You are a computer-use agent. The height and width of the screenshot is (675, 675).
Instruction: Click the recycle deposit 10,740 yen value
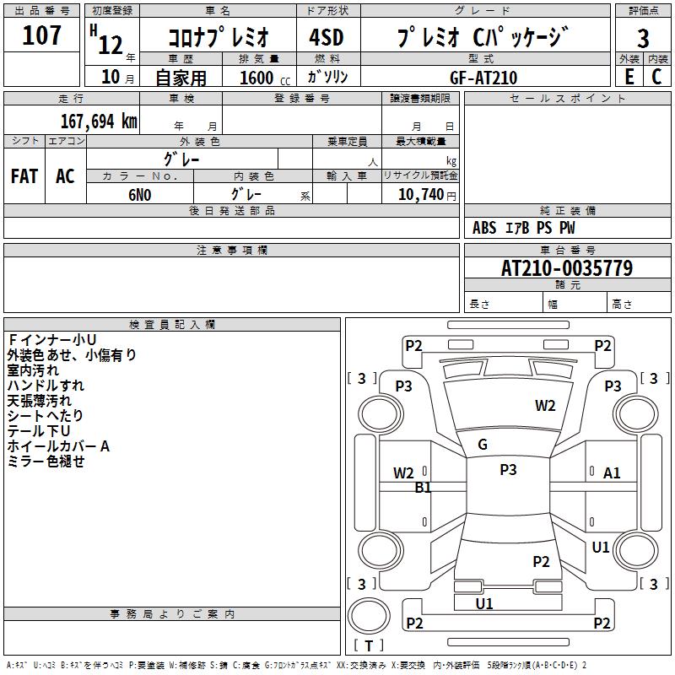click(426, 195)
